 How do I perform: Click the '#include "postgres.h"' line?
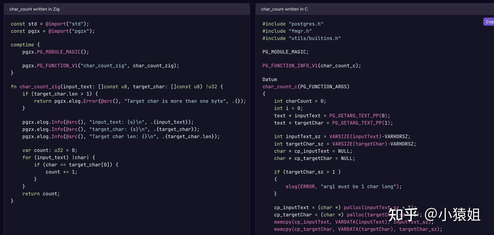click(x=293, y=24)
